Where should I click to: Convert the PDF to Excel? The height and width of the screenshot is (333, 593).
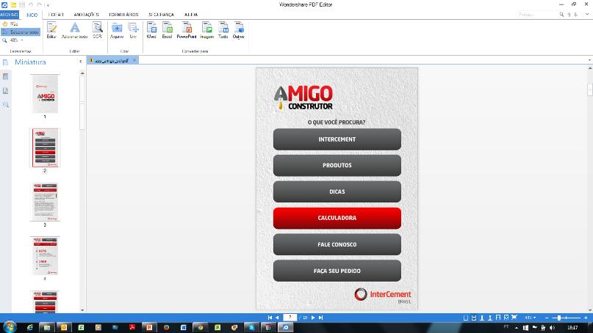167,30
